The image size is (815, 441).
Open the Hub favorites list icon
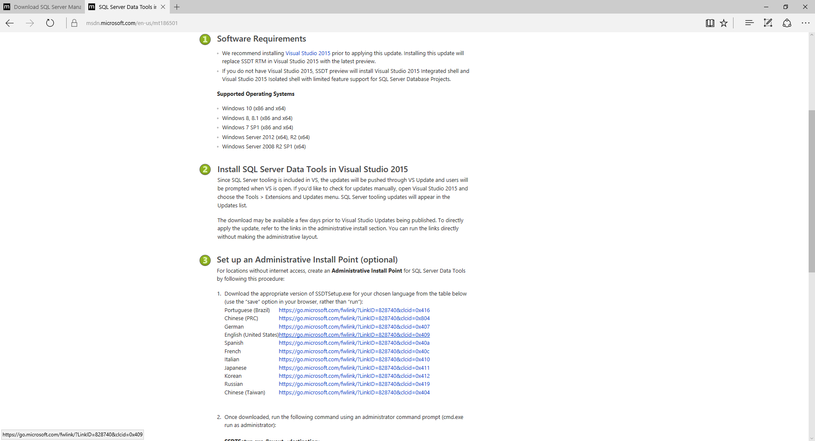click(x=749, y=23)
